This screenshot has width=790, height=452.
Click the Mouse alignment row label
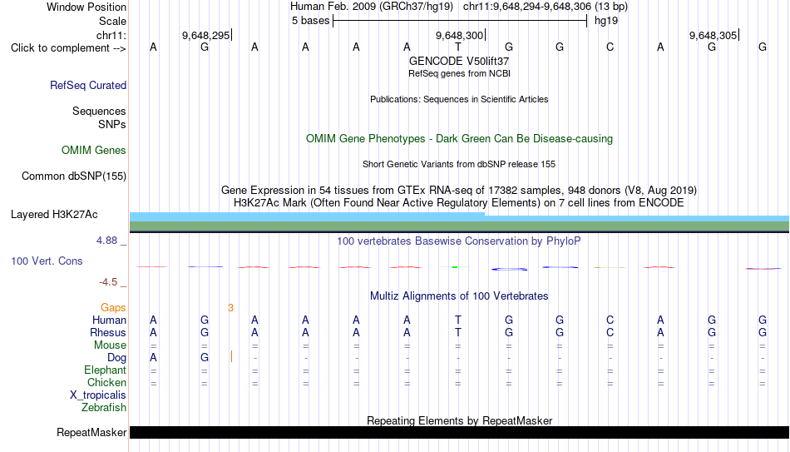[x=110, y=345]
